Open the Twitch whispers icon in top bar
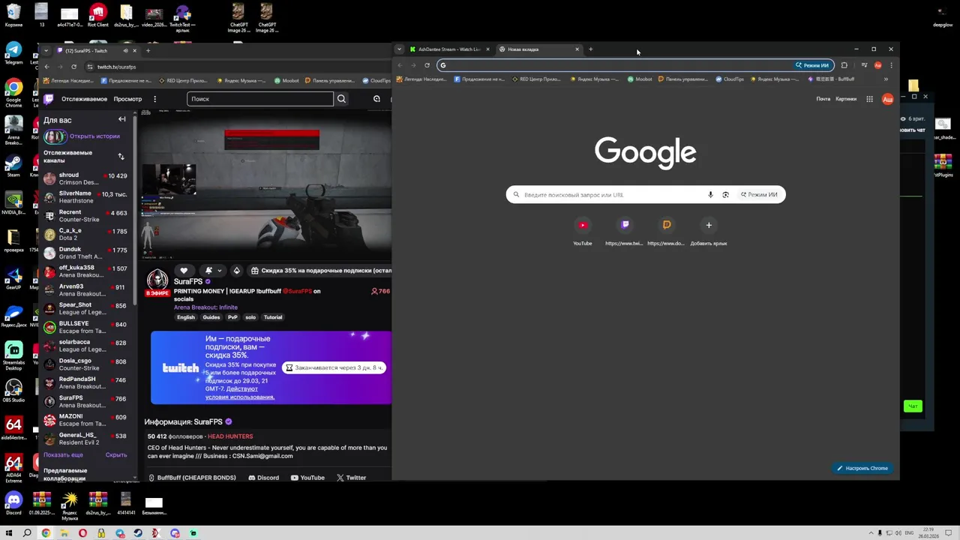 376,99
